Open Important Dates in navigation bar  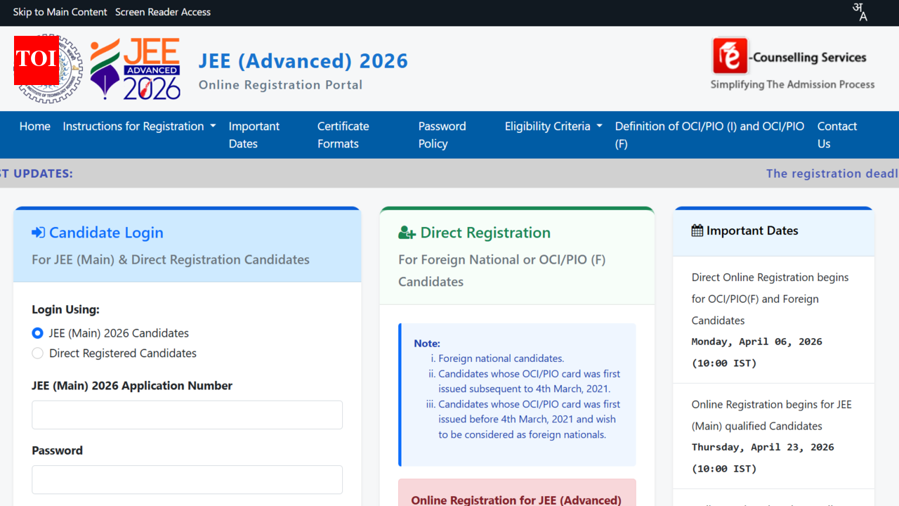(254, 135)
